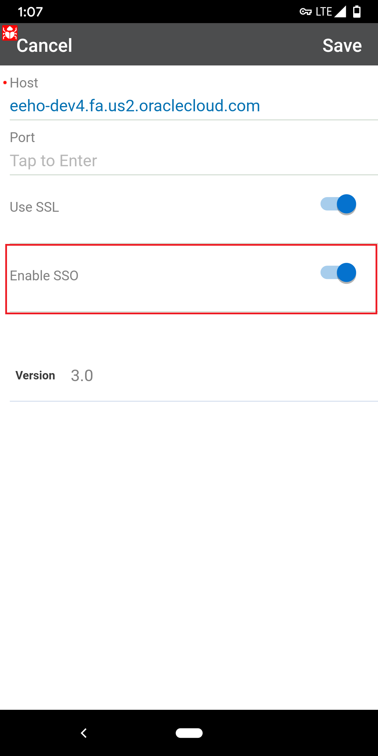
Task: Cancel the server settings changes
Action: [x=44, y=45]
